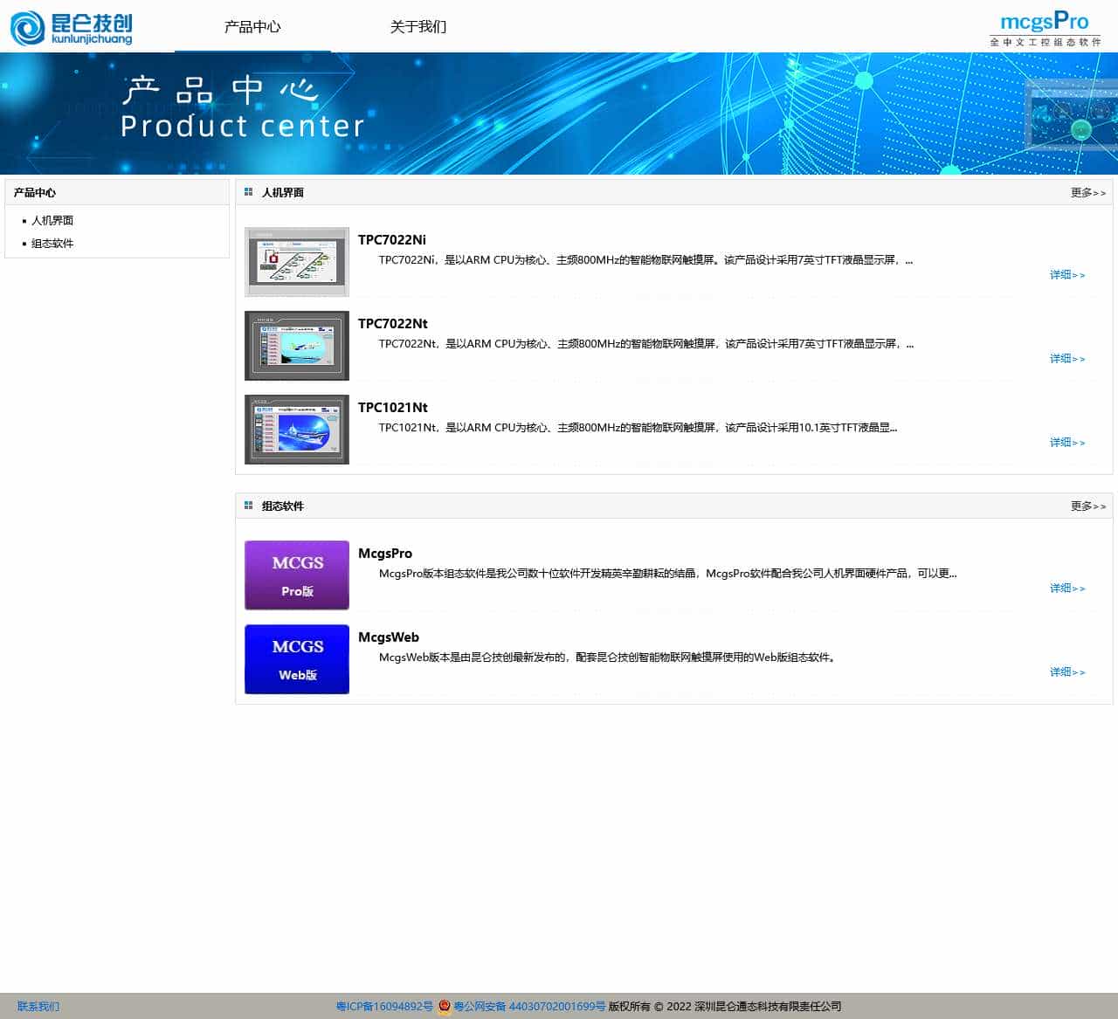View details for McgsWeb software

1066,672
